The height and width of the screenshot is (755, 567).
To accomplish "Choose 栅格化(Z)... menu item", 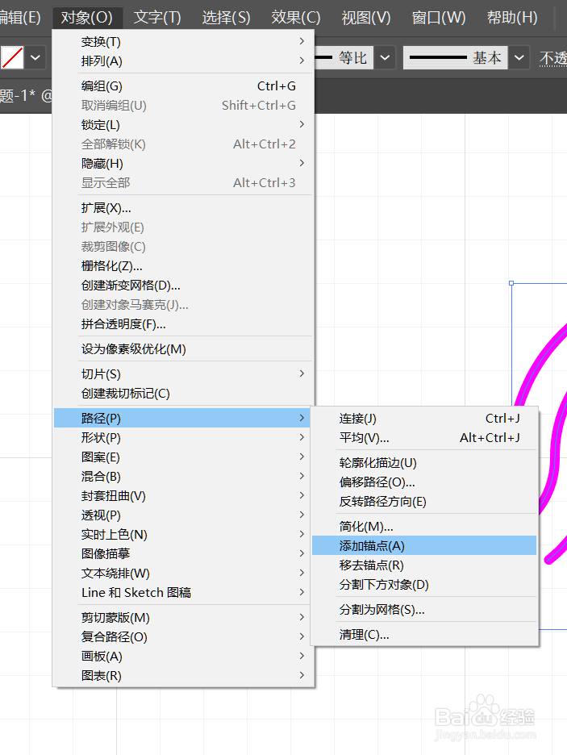I will (183, 266).
